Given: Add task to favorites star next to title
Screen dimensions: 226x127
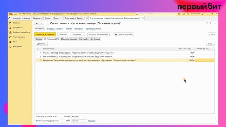Looking at the screenshot, I should click(x=47, y=23).
